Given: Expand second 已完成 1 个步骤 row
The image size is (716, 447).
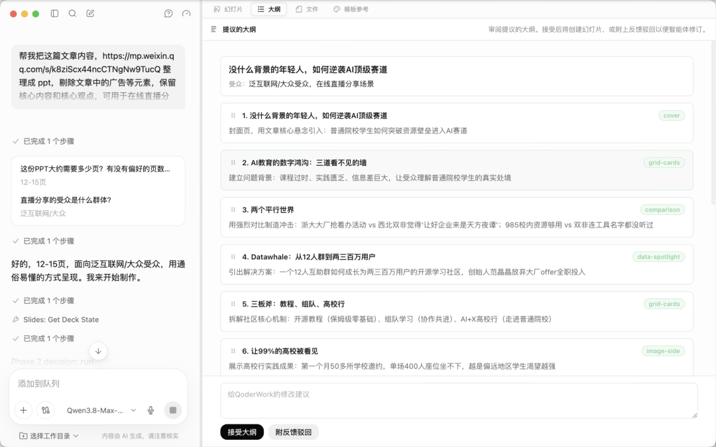Looking at the screenshot, I should click(43, 241).
